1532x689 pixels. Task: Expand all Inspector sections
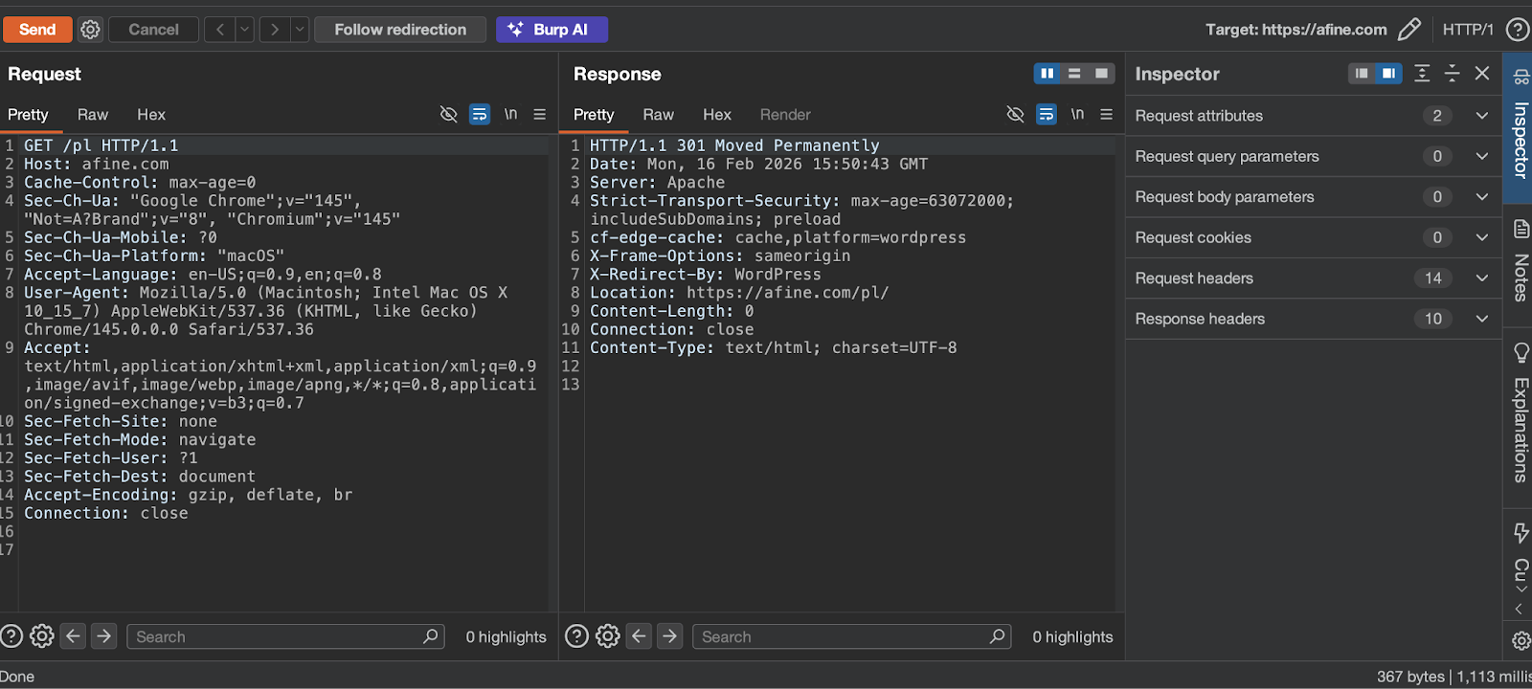click(1423, 74)
